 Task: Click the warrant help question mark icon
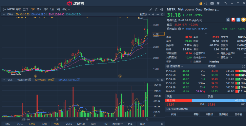[179, 29]
